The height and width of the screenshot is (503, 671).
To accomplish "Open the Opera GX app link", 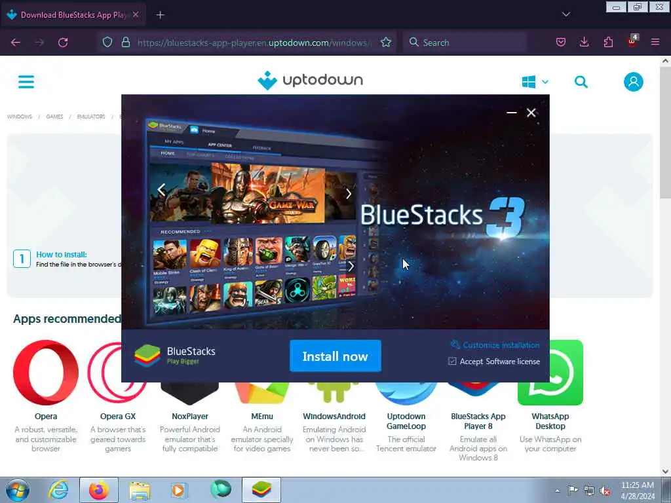I will click(118, 416).
